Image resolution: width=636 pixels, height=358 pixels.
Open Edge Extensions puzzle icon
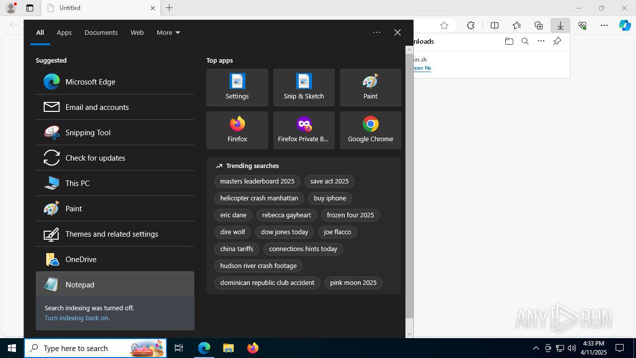click(x=471, y=25)
